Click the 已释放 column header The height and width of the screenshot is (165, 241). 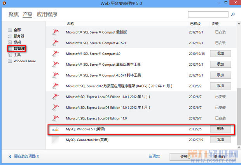[196, 24]
